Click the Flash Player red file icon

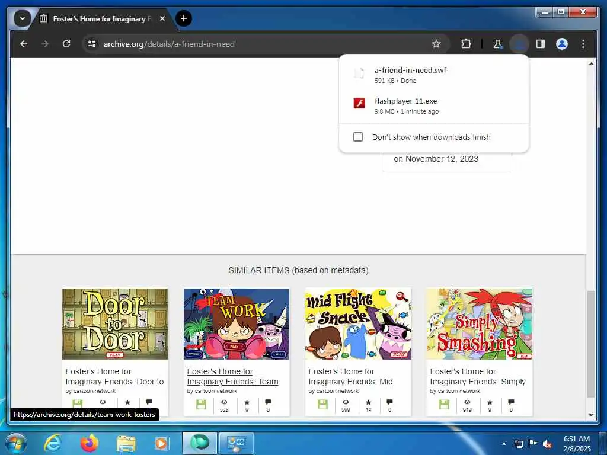click(x=359, y=103)
